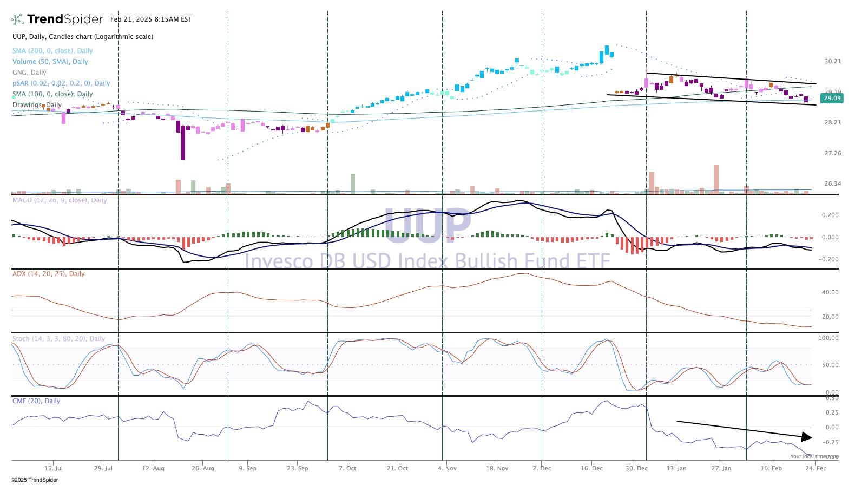Click the Drawings, Daily legend entry
855x485 pixels.
pyautogui.click(x=37, y=105)
